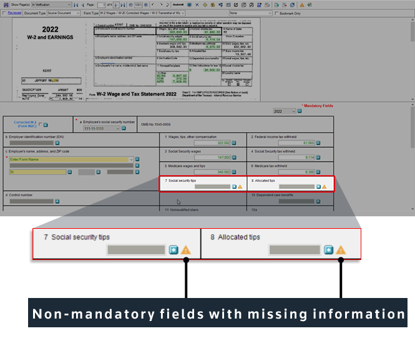Click the blue button beside Federal income tax withheld

tap(318, 143)
